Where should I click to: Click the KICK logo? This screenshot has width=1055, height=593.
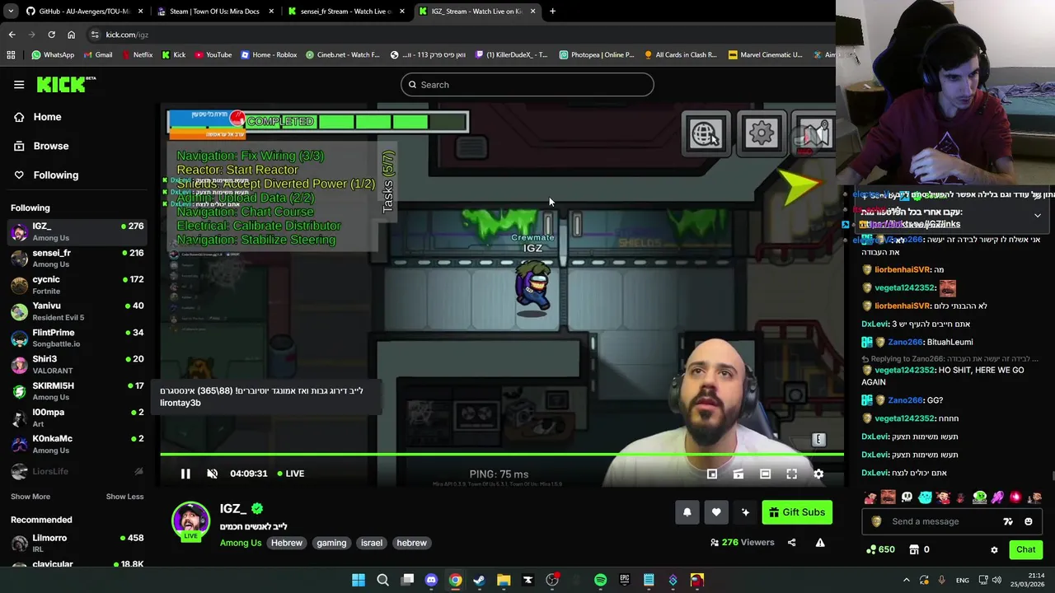click(66, 84)
